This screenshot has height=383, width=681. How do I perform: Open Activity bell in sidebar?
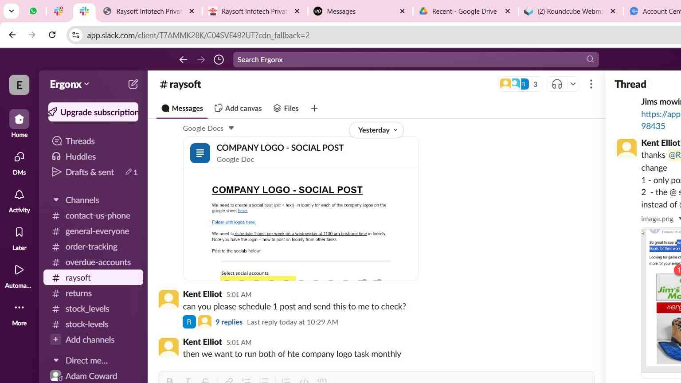(x=19, y=200)
